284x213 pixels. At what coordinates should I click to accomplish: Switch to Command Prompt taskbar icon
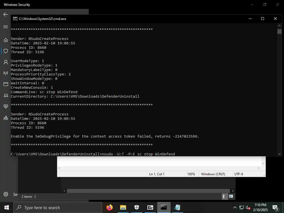(164, 207)
